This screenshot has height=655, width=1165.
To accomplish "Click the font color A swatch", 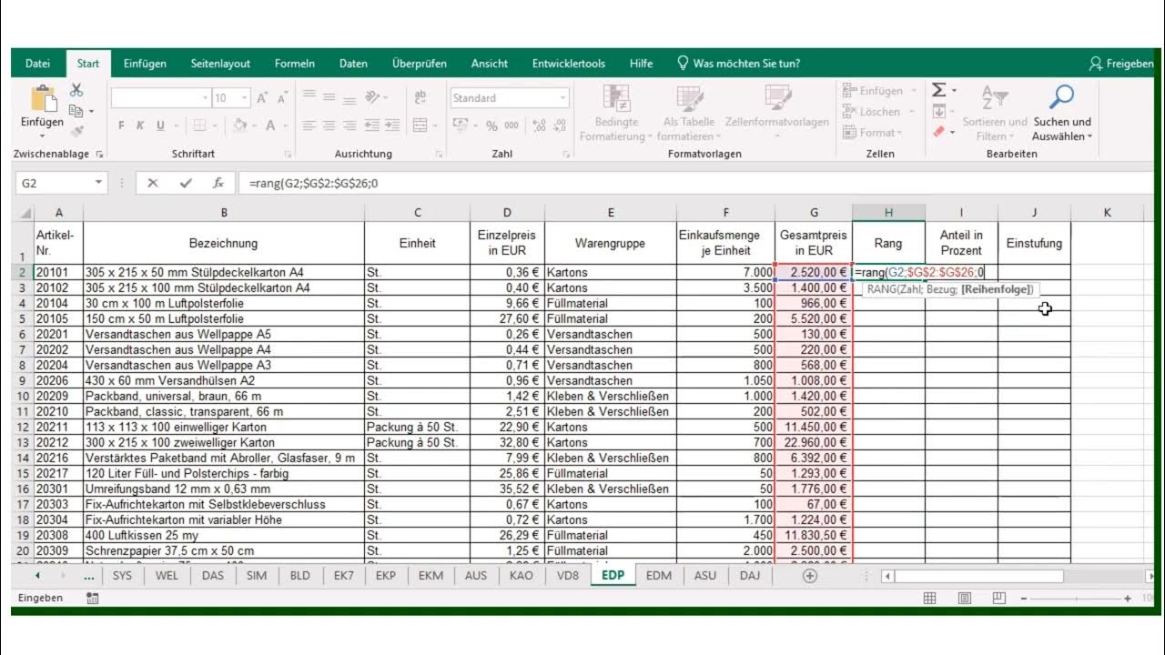I will point(270,126).
